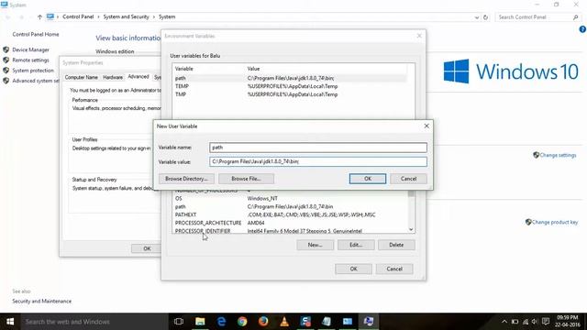This screenshot has width=587, height=330.
Task: Click the volume icon in system tray
Action: pos(534,322)
